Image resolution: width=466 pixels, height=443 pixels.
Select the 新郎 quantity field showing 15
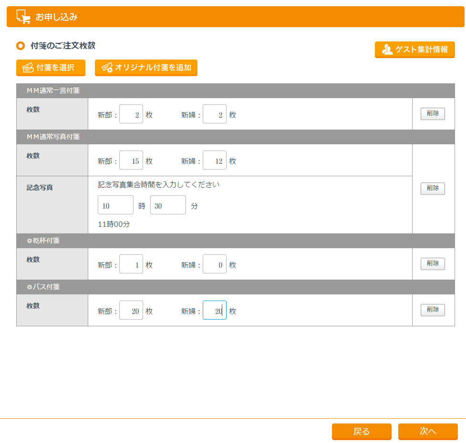(x=131, y=161)
